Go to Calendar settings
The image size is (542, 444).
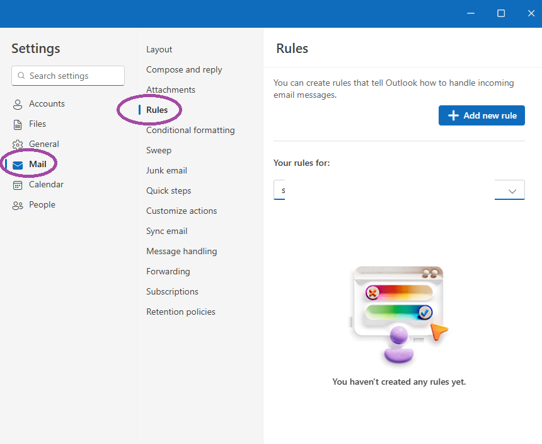coord(46,184)
